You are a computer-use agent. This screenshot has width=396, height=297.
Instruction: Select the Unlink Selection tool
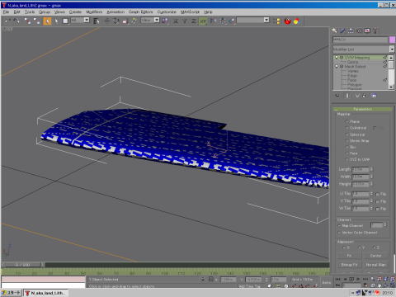pos(36,21)
